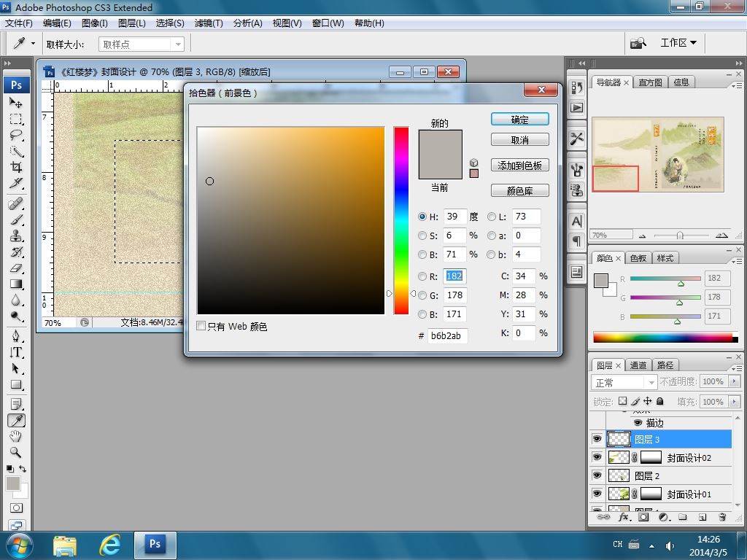Open the Character panel icon
The height and width of the screenshot is (560, 747).
(x=577, y=222)
